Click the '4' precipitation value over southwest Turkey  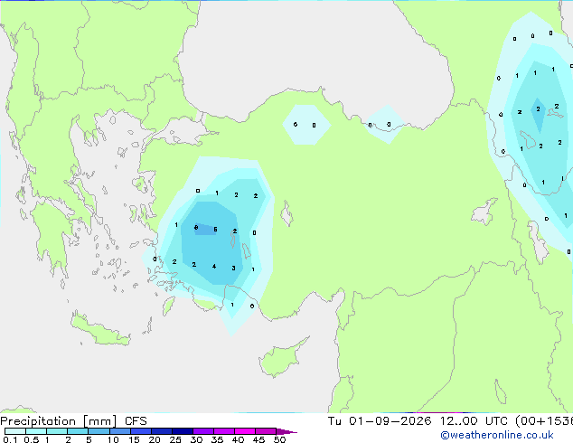pyautogui.click(x=214, y=267)
